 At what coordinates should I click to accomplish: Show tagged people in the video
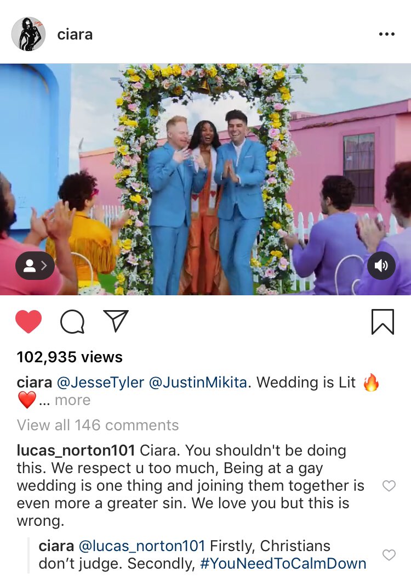(x=35, y=266)
